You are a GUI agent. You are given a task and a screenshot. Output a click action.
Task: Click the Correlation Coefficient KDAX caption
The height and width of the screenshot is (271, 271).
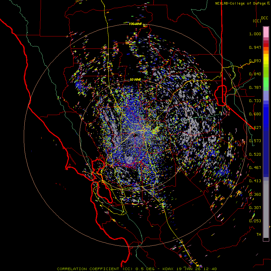[137, 269]
